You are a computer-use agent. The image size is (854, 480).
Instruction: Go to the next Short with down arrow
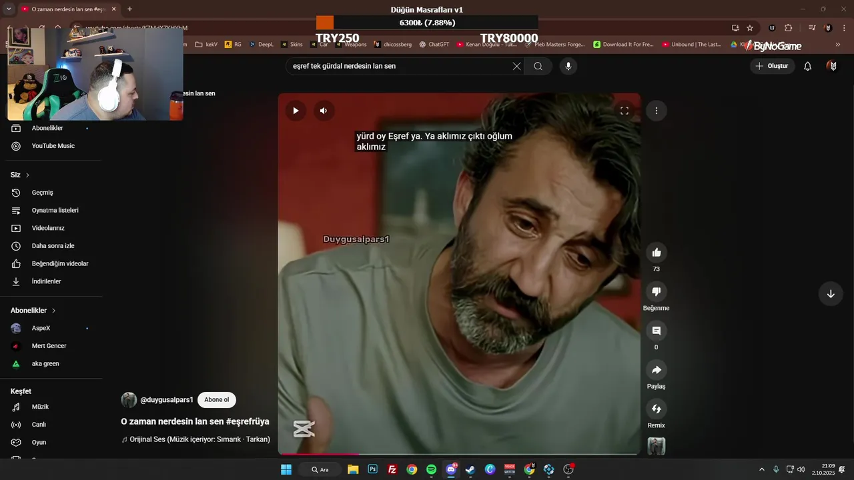[x=831, y=294]
